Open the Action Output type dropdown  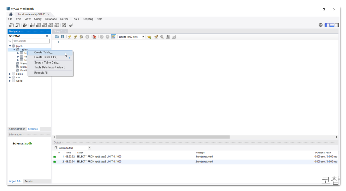click(89, 148)
